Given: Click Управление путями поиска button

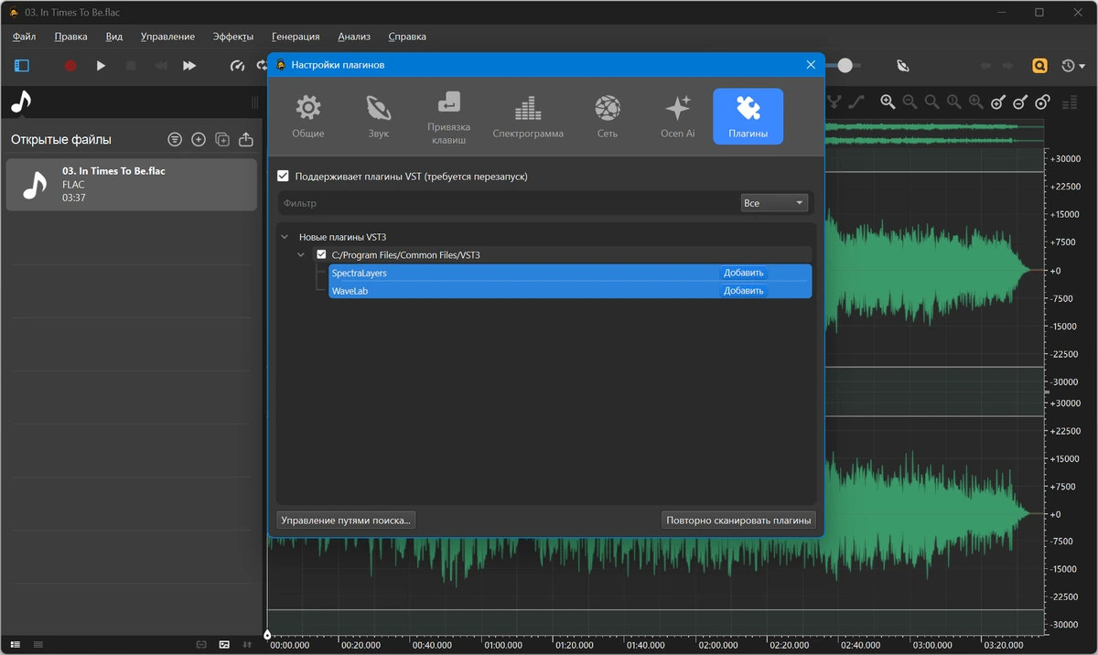Looking at the screenshot, I should coord(347,520).
